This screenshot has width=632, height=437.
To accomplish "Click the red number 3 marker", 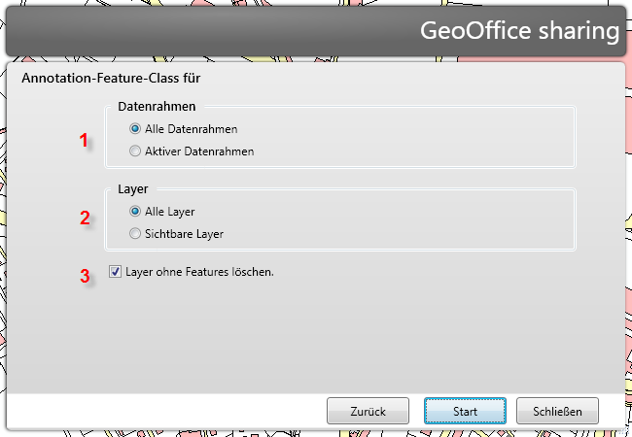I will 85,276.
